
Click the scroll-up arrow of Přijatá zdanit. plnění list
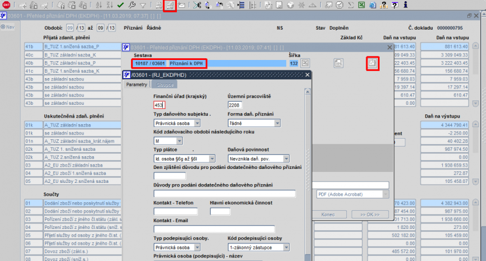tap(476, 46)
